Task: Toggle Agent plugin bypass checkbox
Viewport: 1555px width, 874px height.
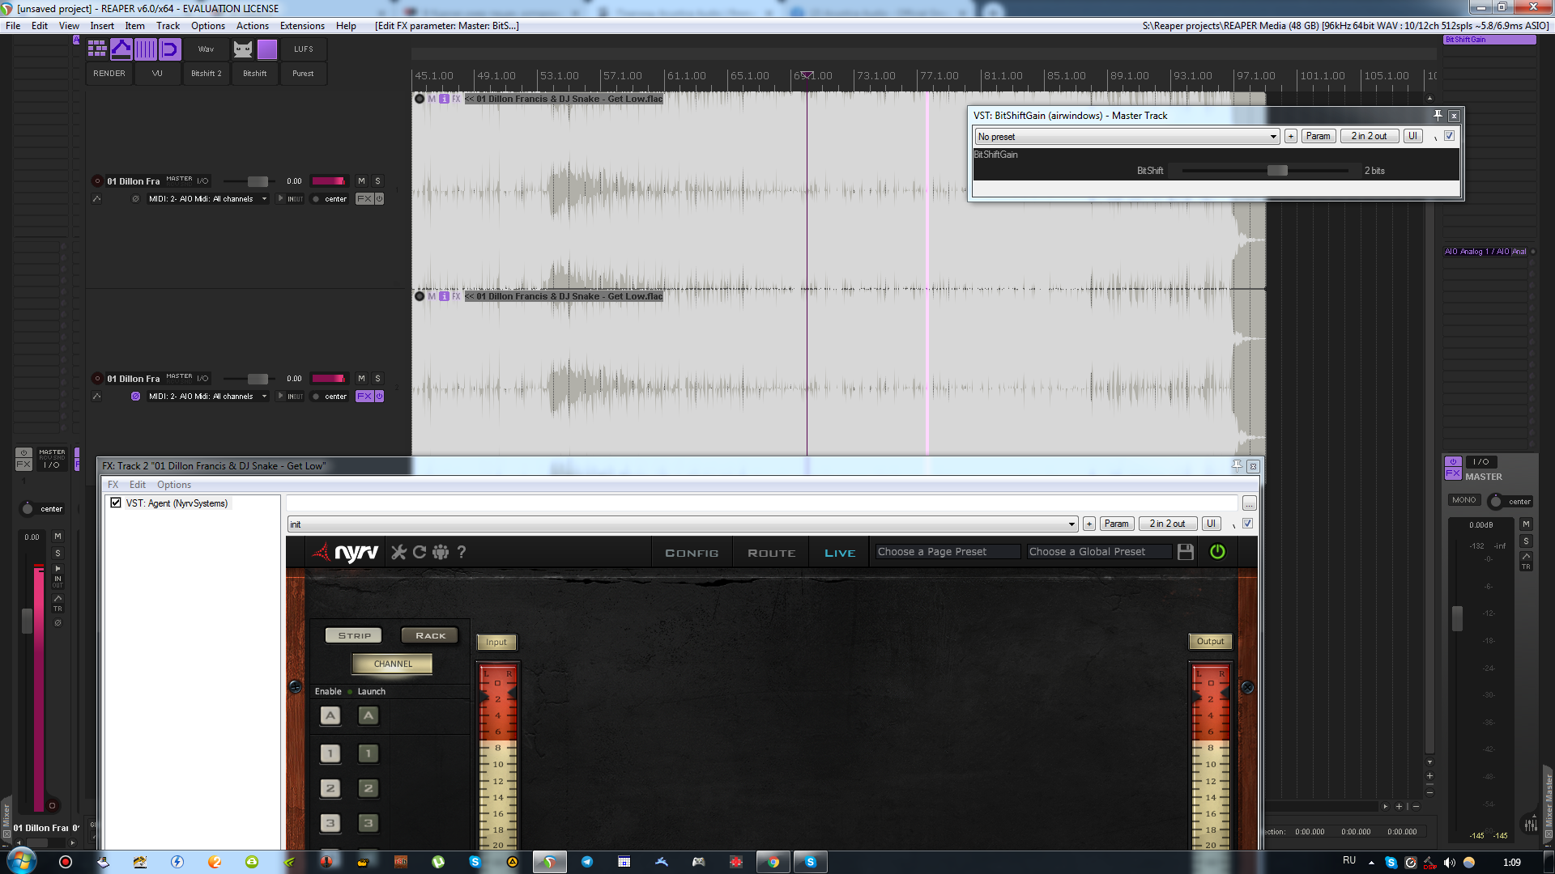Action: coord(1247,524)
